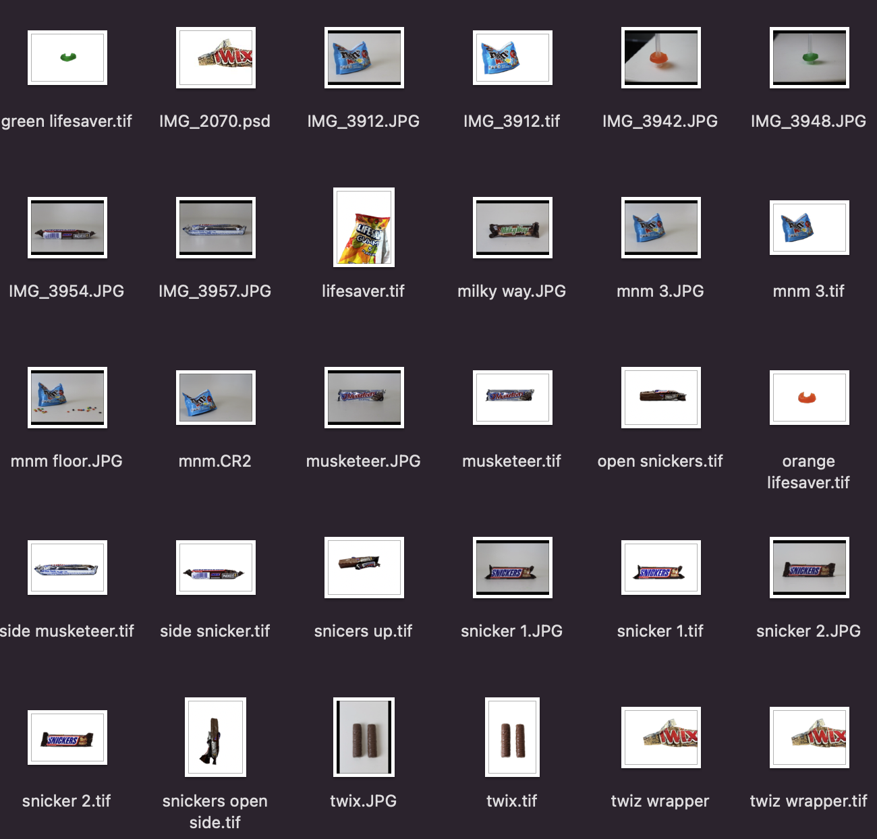The width and height of the screenshot is (877, 839).
Task: Click the lifesaver.tif gummies bag thumbnail
Action: pos(364,227)
